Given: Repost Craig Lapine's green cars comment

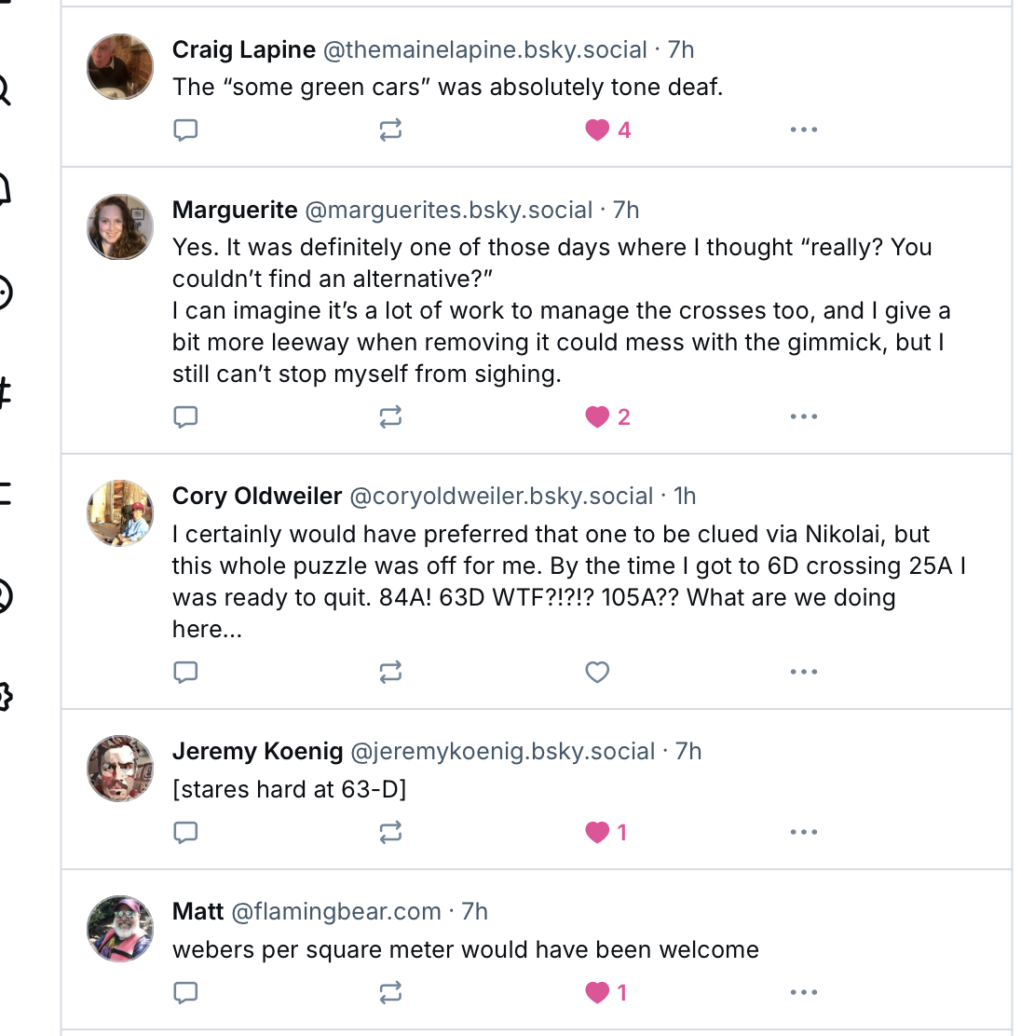Looking at the screenshot, I should click(x=390, y=129).
